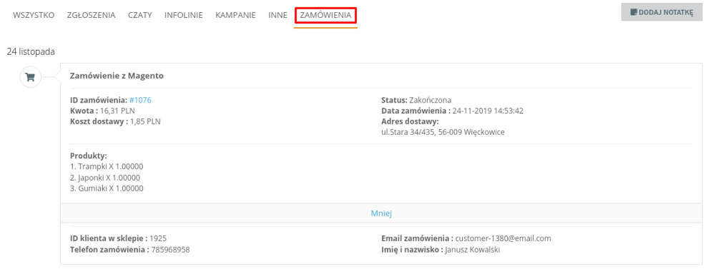The image size is (718, 269).
Task: Select the CZATY tab
Action: [140, 15]
